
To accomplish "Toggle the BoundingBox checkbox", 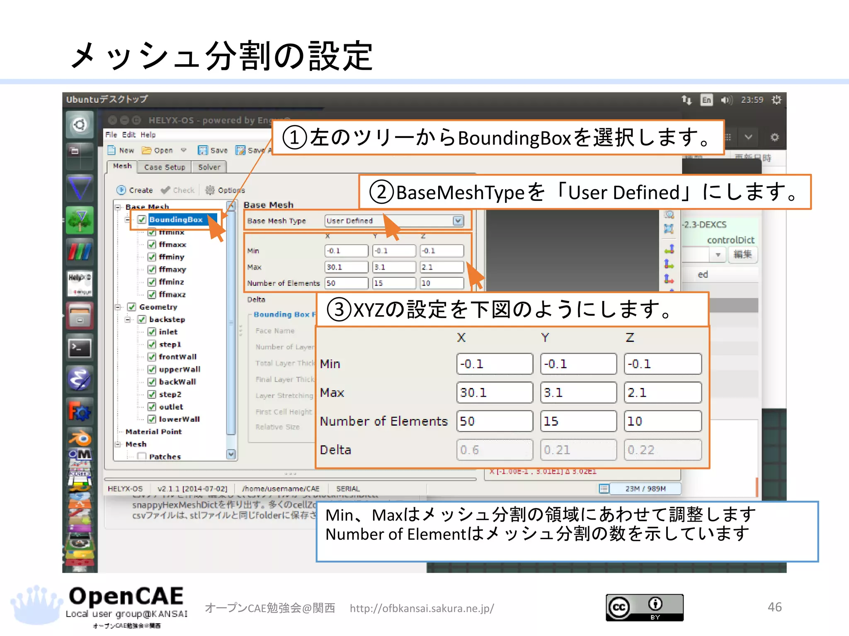I will click(142, 219).
